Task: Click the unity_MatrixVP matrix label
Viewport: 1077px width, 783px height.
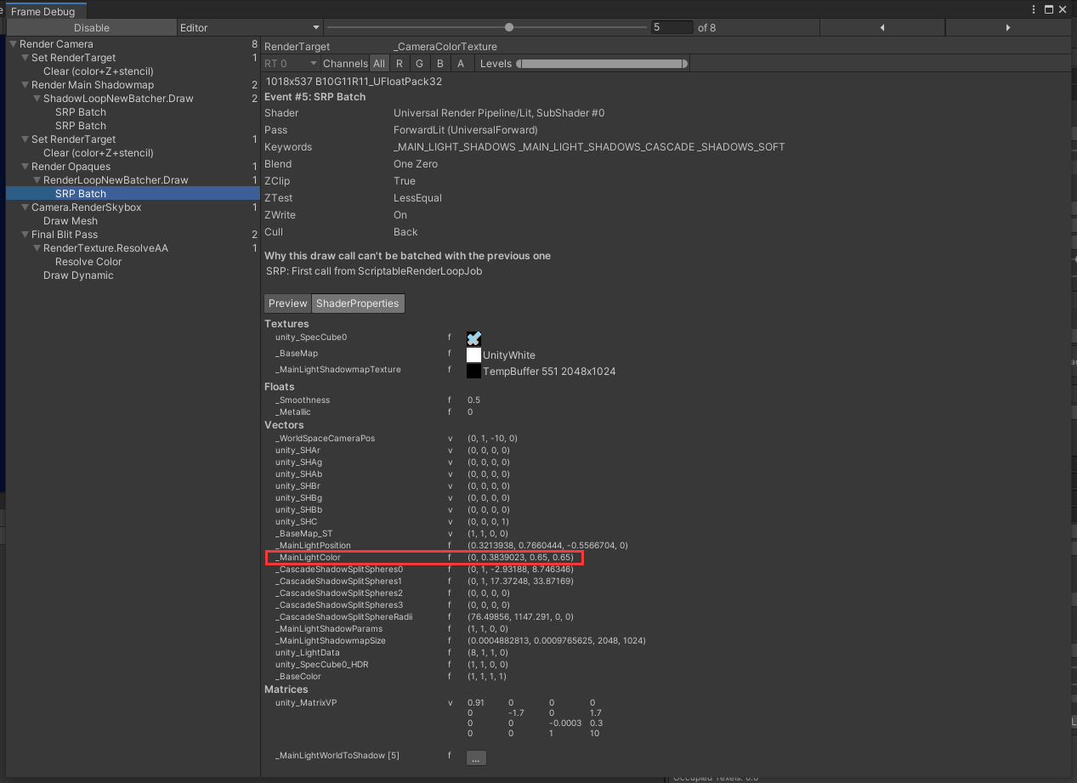Action: coord(305,703)
